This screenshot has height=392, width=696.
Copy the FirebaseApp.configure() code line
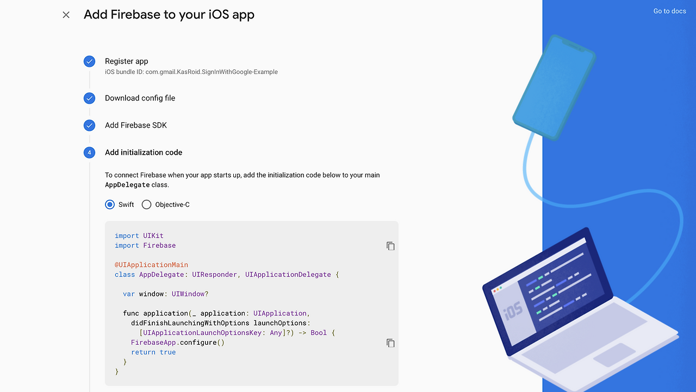tap(390, 343)
